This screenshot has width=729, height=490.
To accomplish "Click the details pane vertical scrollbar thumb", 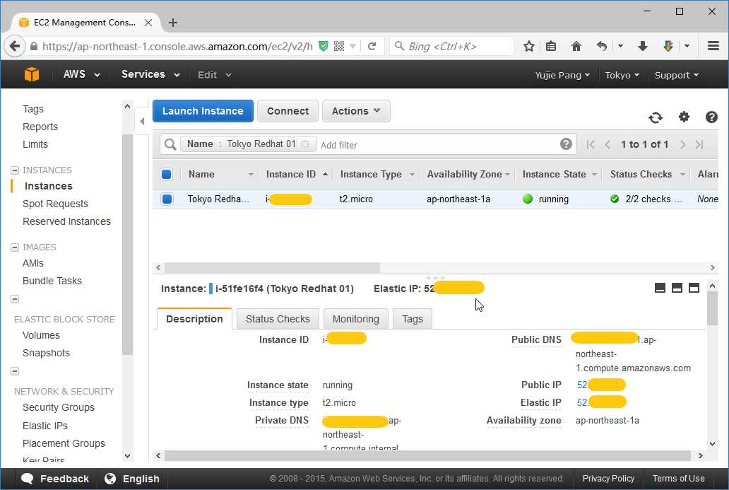I will 712,308.
